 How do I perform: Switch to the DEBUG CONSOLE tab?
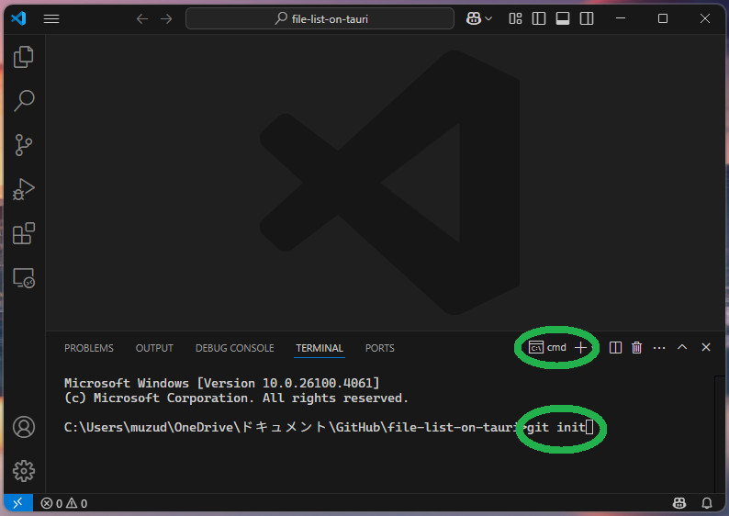(x=235, y=348)
